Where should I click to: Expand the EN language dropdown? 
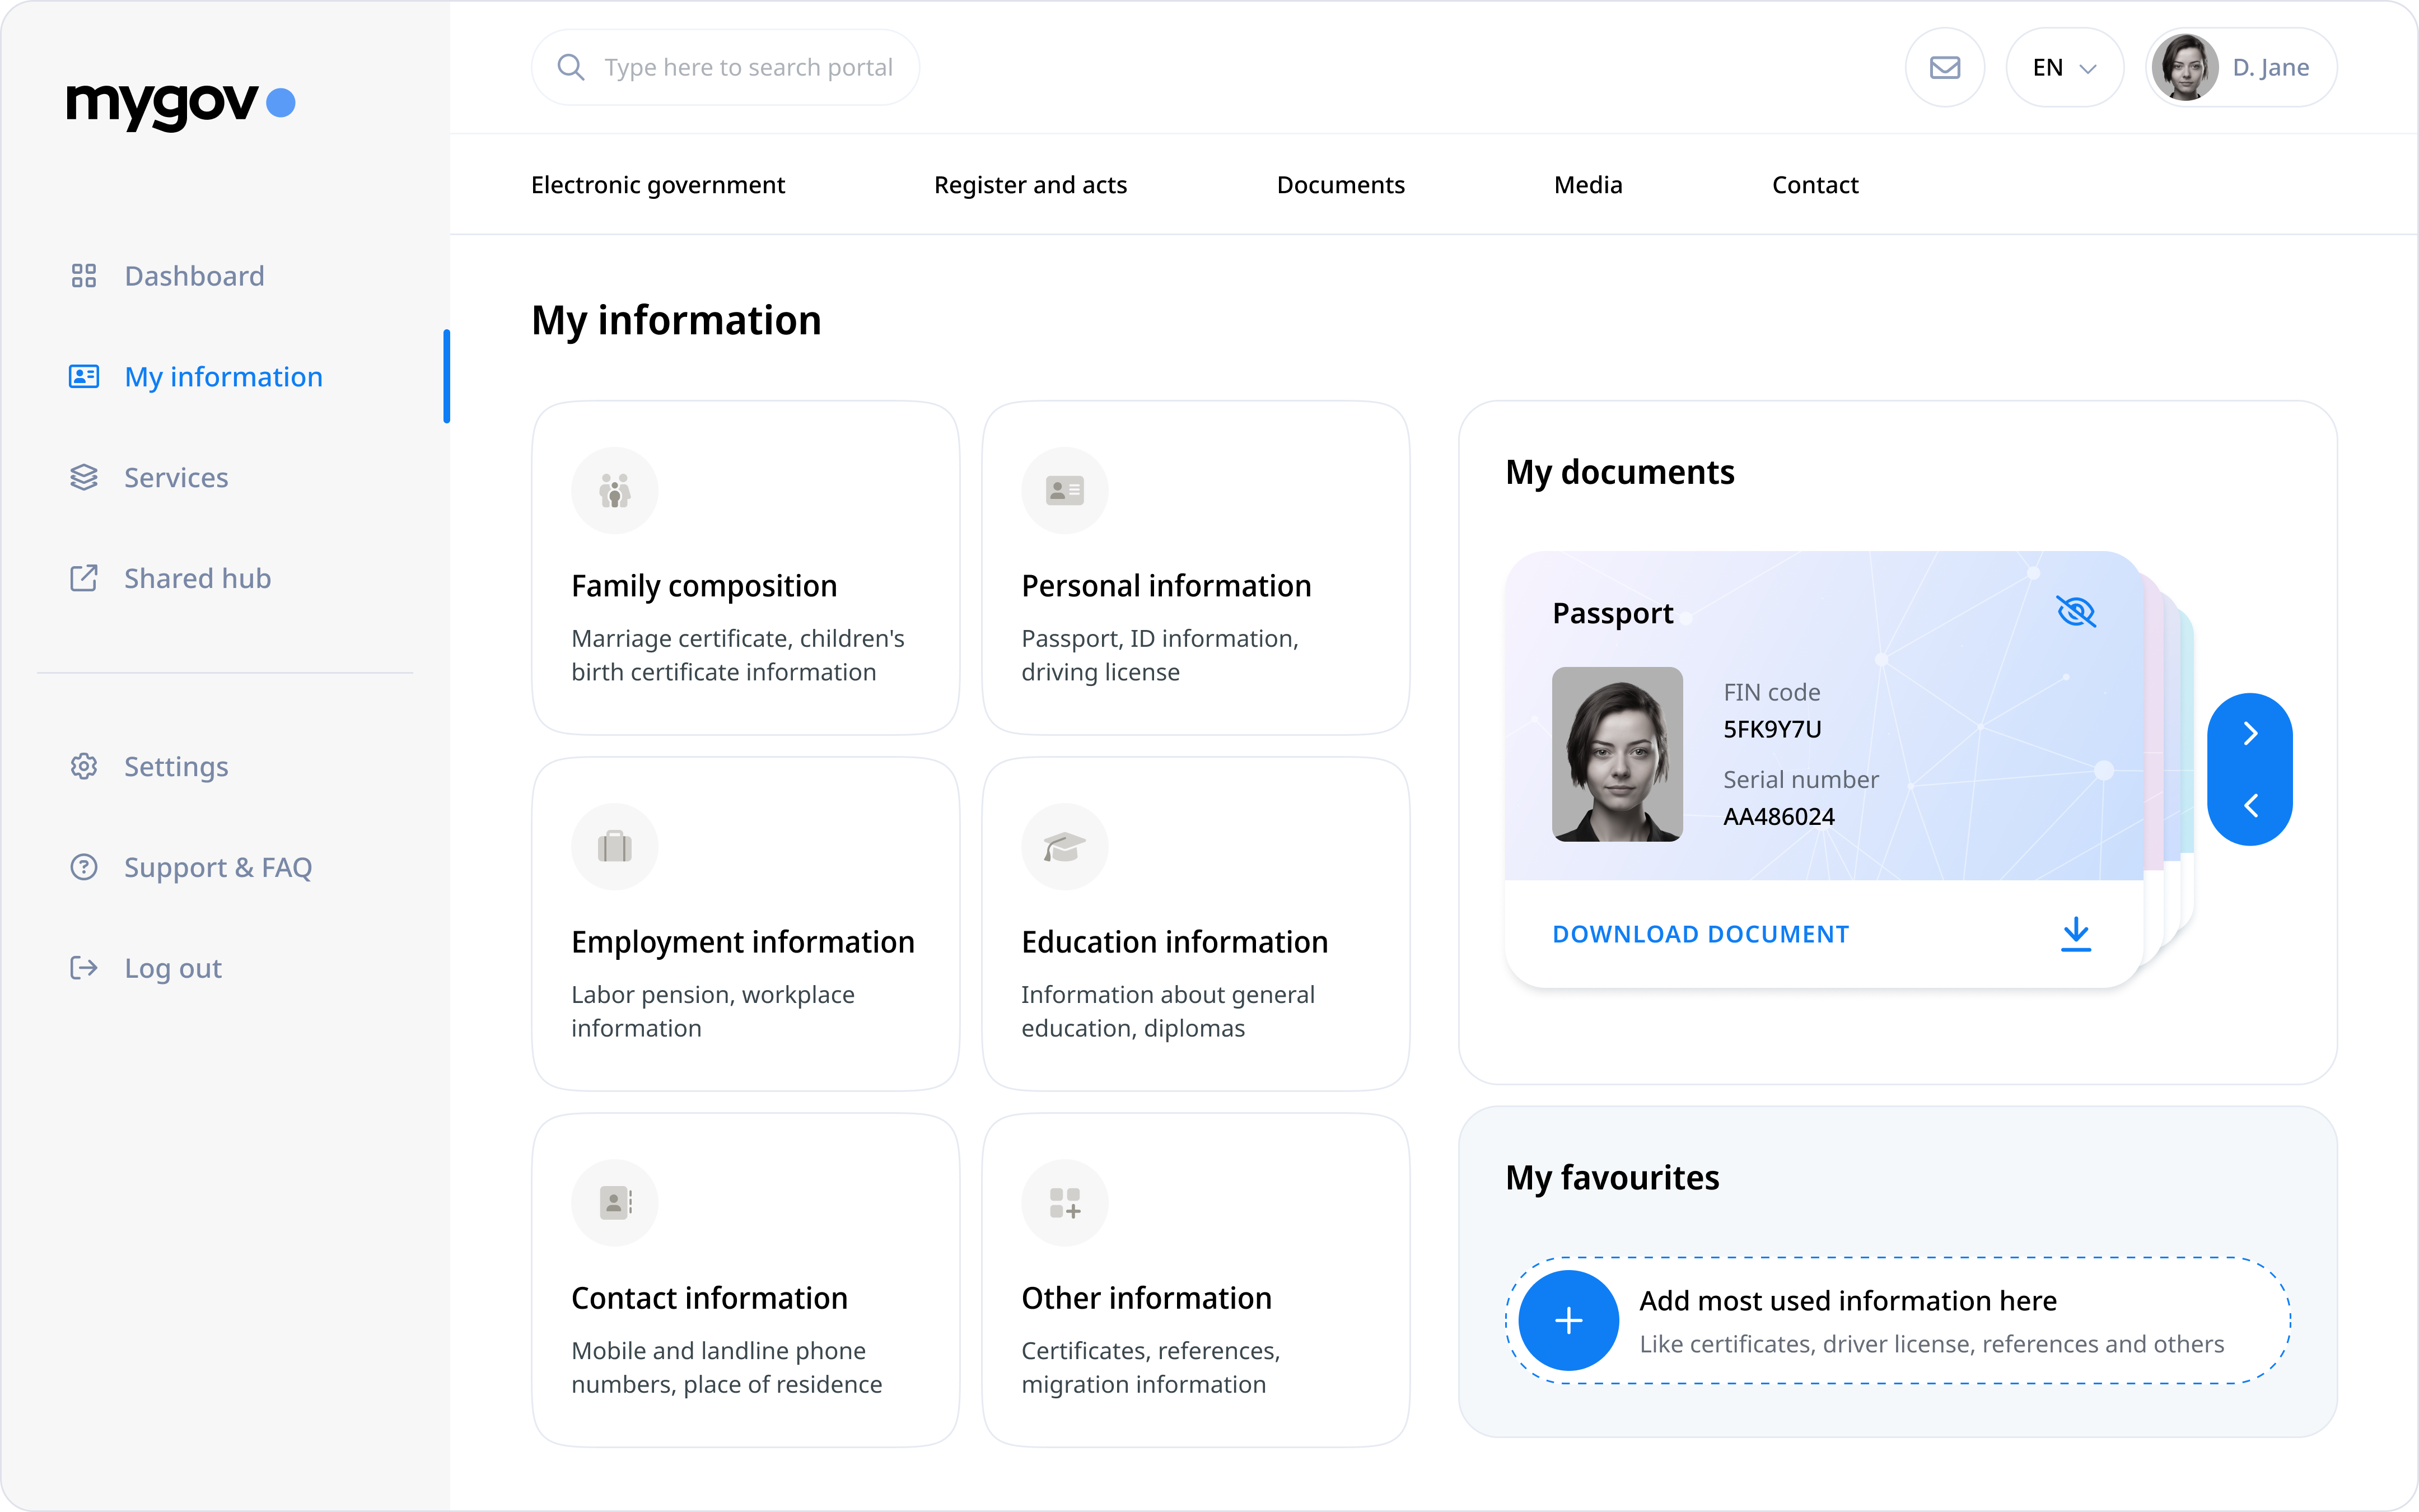[x=2064, y=67]
